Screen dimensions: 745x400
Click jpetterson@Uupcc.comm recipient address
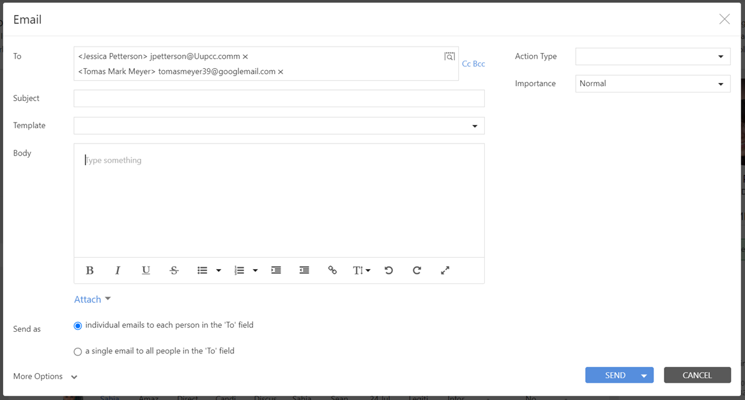pyautogui.click(x=195, y=57)
